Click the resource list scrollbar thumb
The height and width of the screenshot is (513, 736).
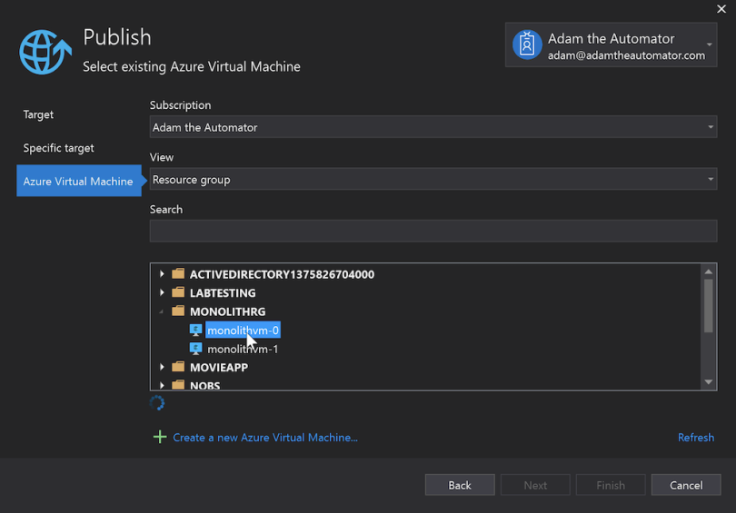pos(709,306)
